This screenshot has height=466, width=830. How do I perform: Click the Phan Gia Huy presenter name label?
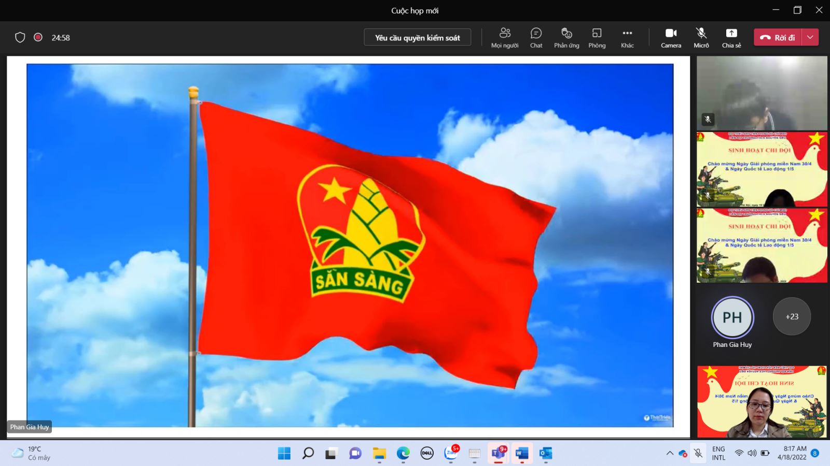(x=30, y=427)
